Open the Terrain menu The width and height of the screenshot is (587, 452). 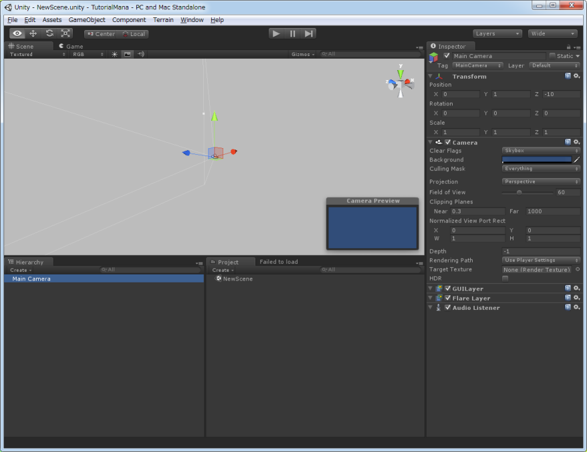[x=163, y=20]
